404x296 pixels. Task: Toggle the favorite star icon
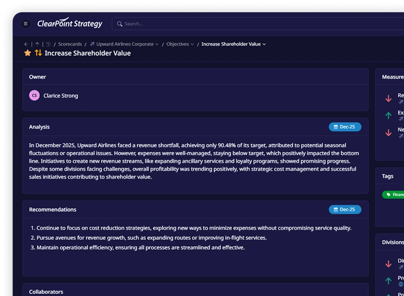click(x=27, y=53)
